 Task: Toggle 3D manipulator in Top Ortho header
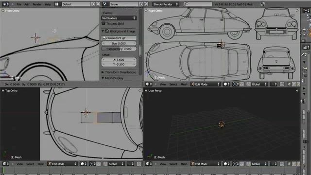tap(105, 164)
